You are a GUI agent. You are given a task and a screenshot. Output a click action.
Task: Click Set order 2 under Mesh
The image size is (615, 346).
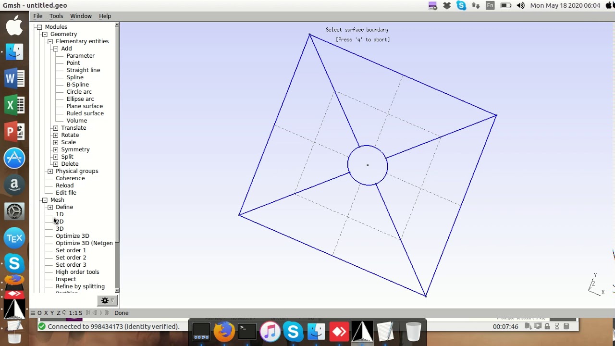pyautogui.click(x=71, y=258)
